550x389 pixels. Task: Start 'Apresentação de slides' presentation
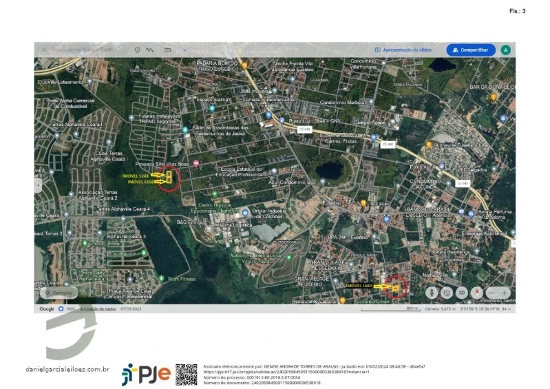(403, 50)
